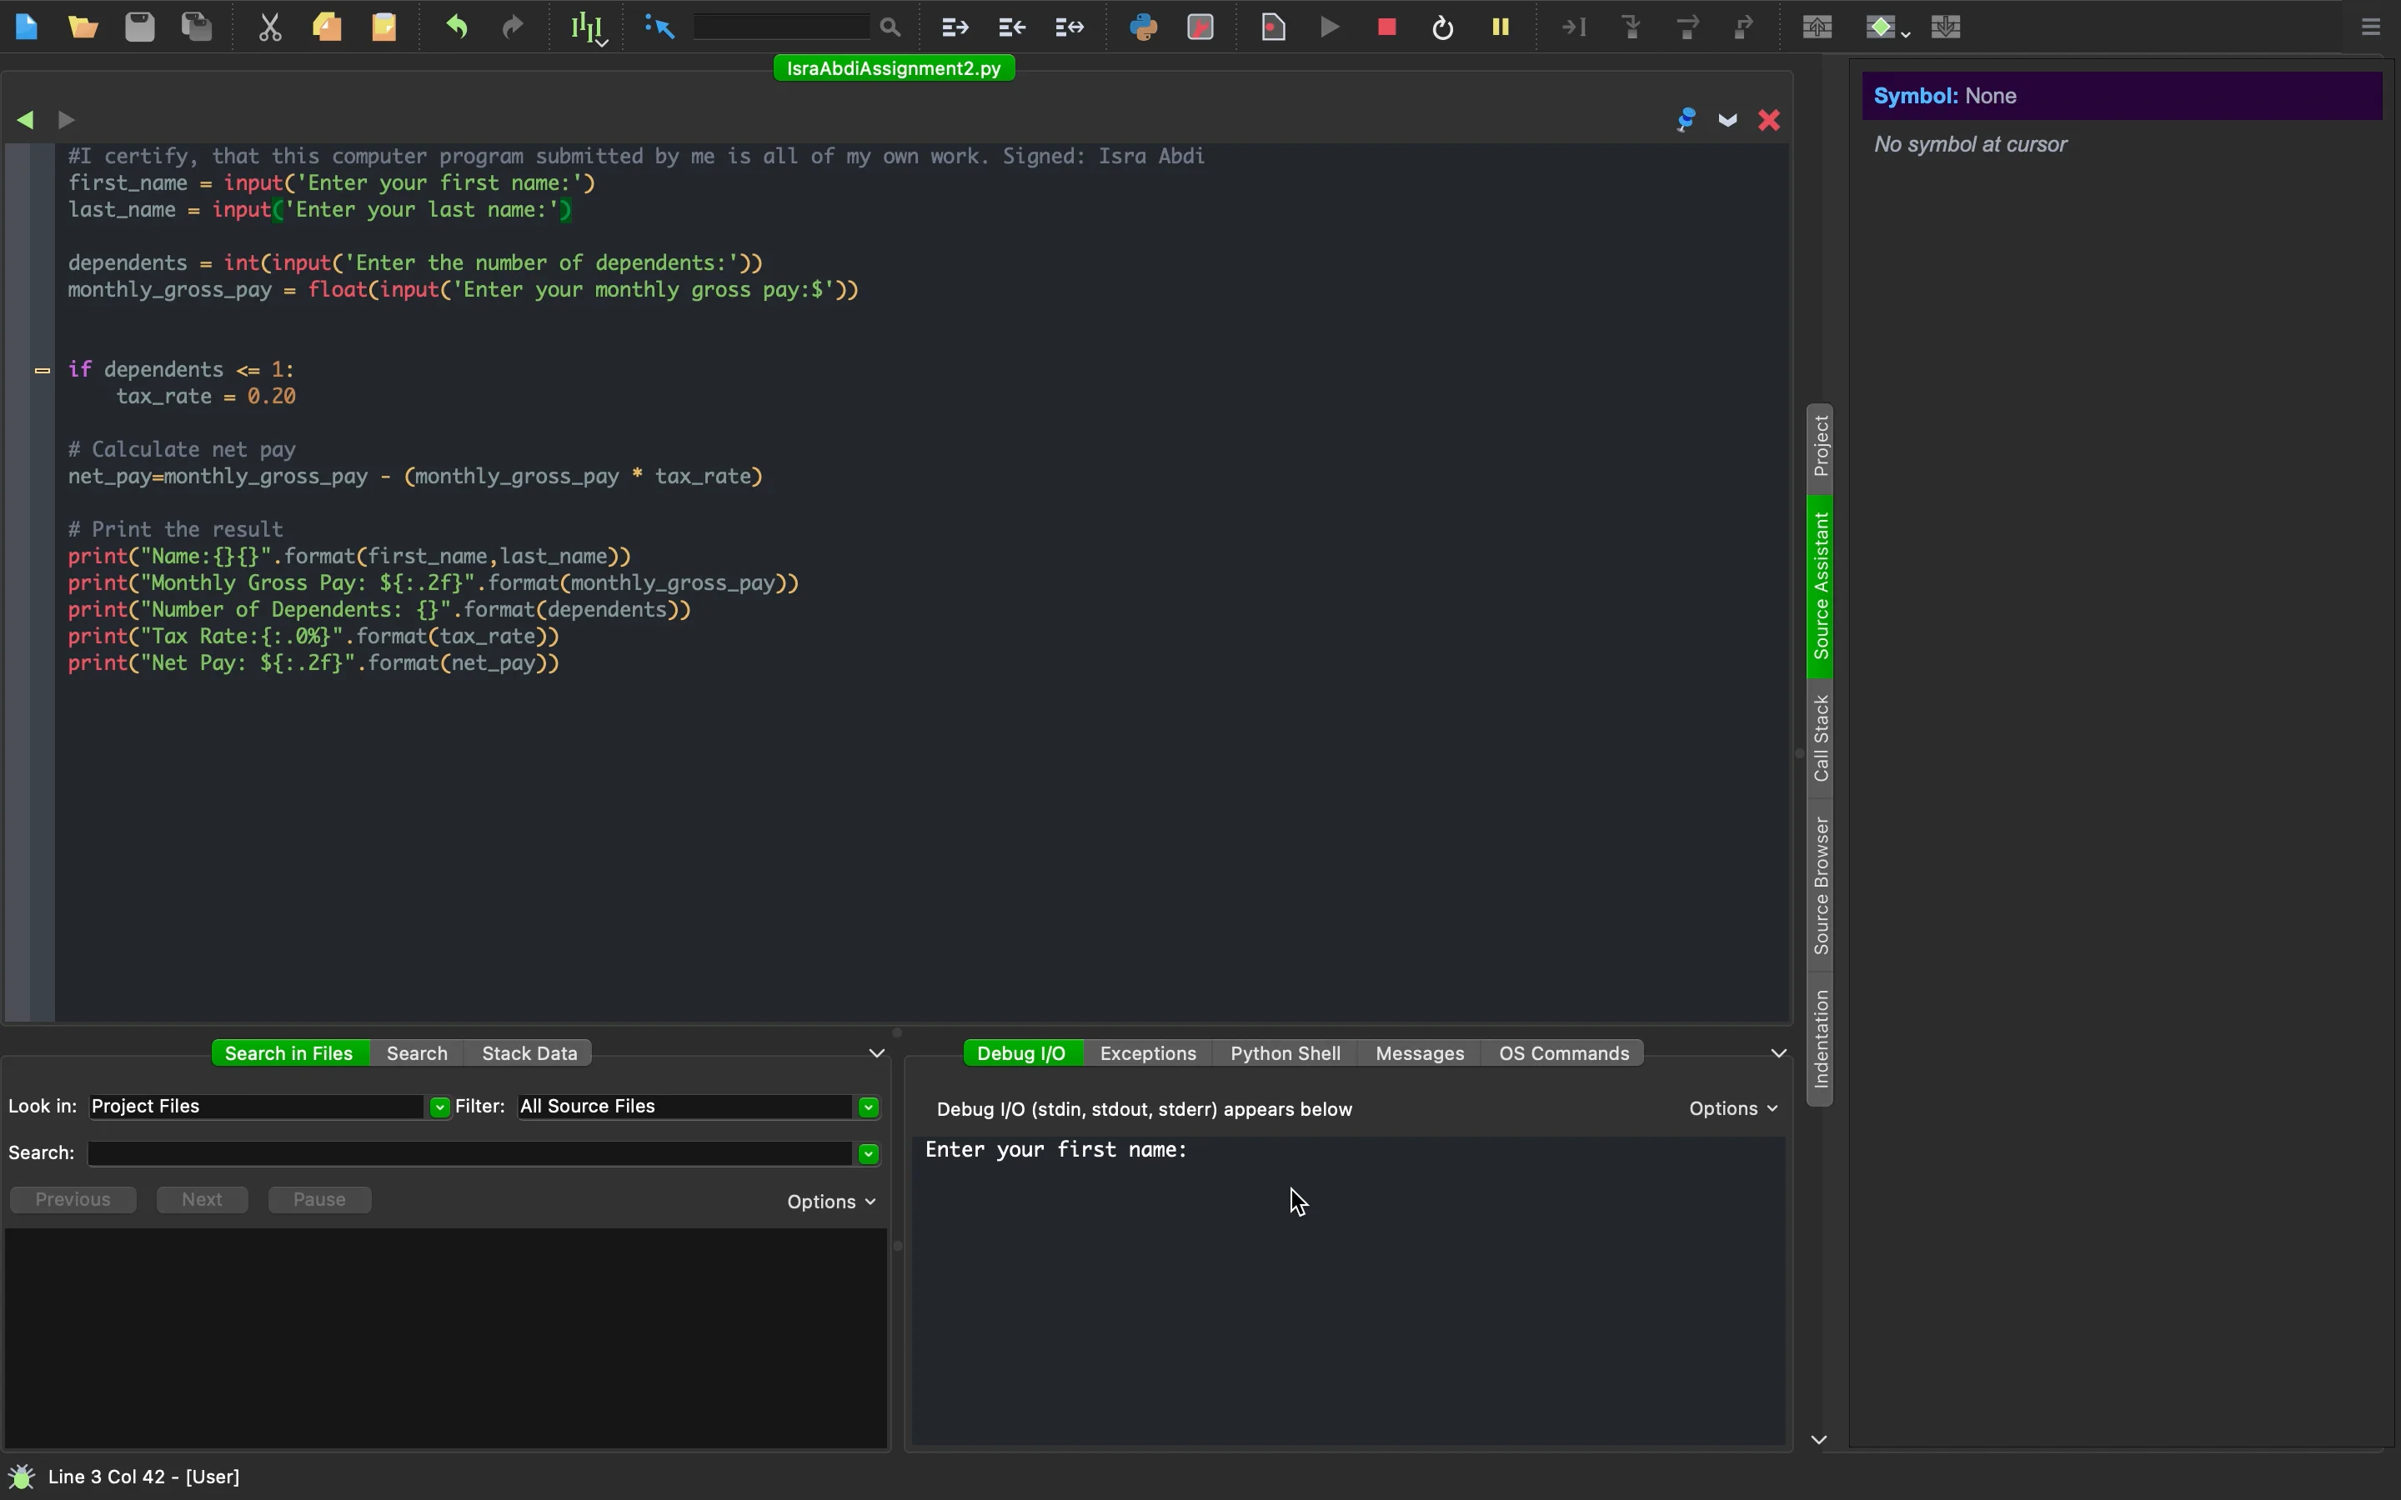Viewport: 2401px width, 1500px height.
Task: Open Debug I/O Options menu
Action: click(x=1732, y=1109)
